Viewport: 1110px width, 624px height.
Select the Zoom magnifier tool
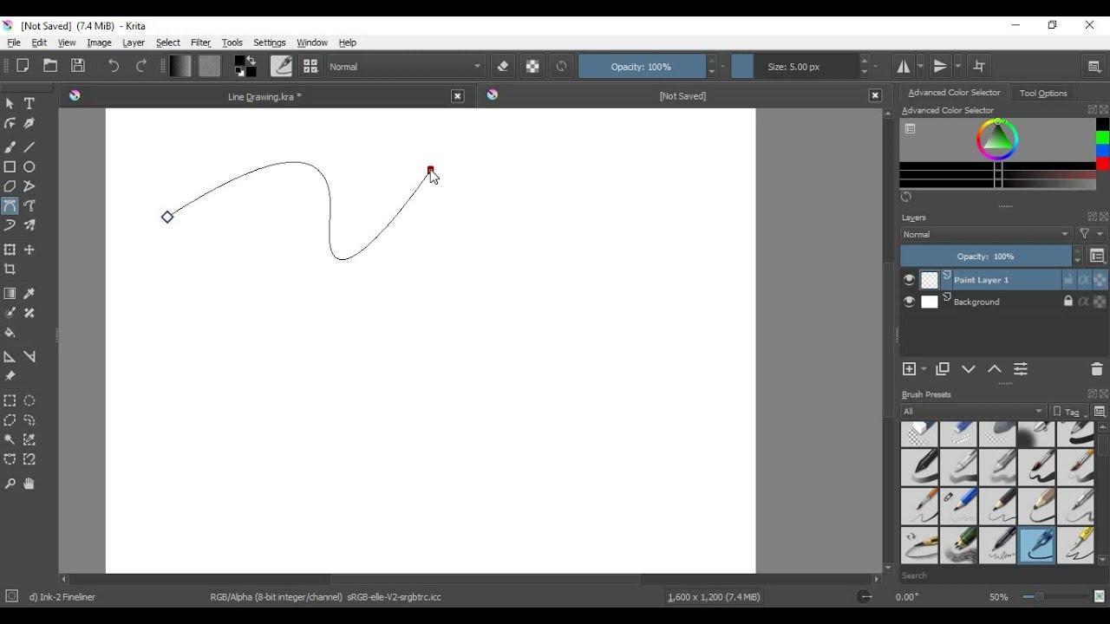point(10,484)
